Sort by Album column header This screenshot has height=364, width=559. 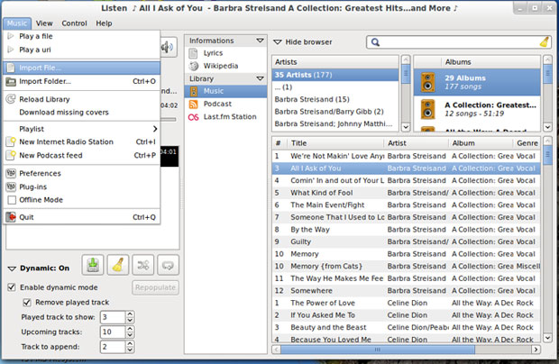(481, 143)
